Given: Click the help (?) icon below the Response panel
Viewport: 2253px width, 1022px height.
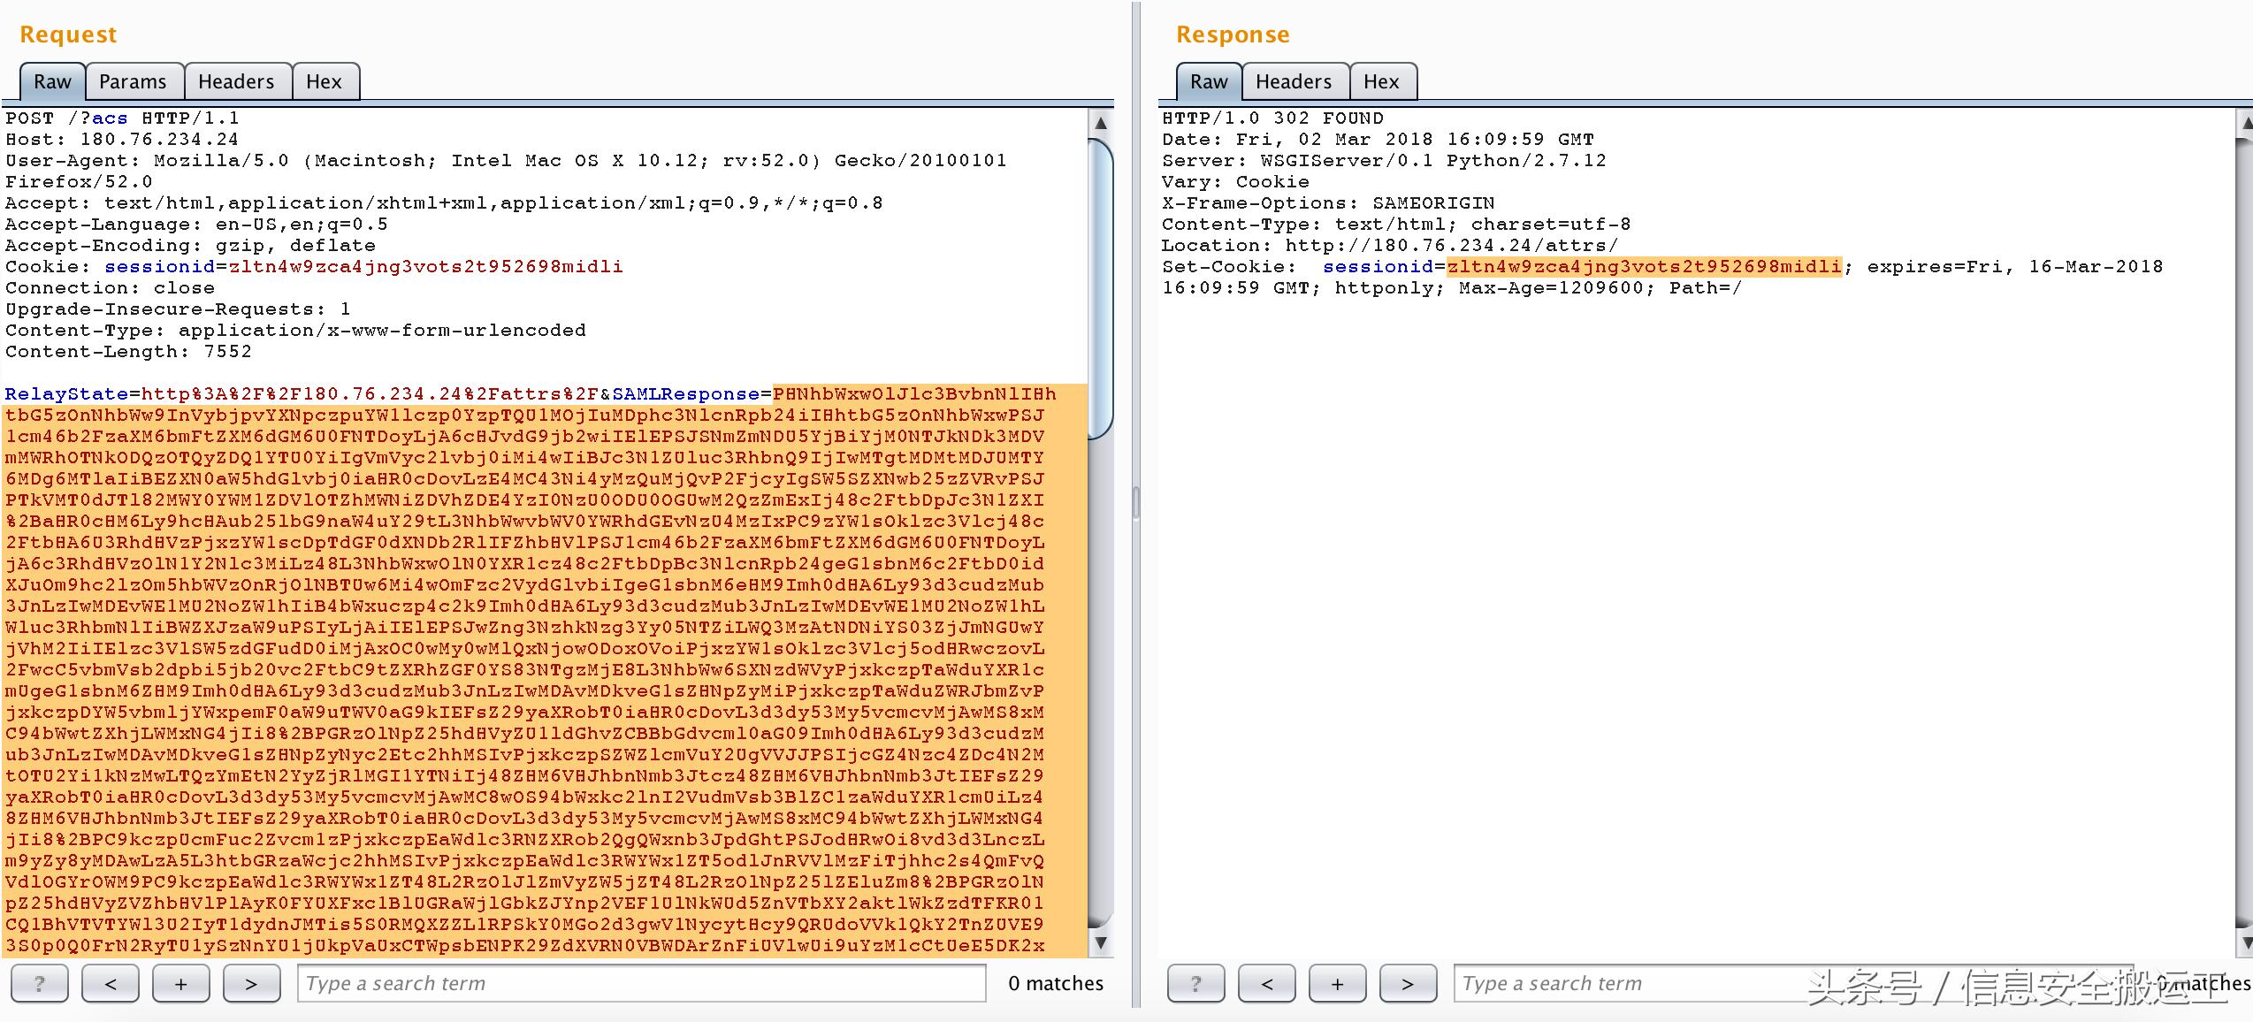Looking at the screenshot, I should pos(1195,982).
